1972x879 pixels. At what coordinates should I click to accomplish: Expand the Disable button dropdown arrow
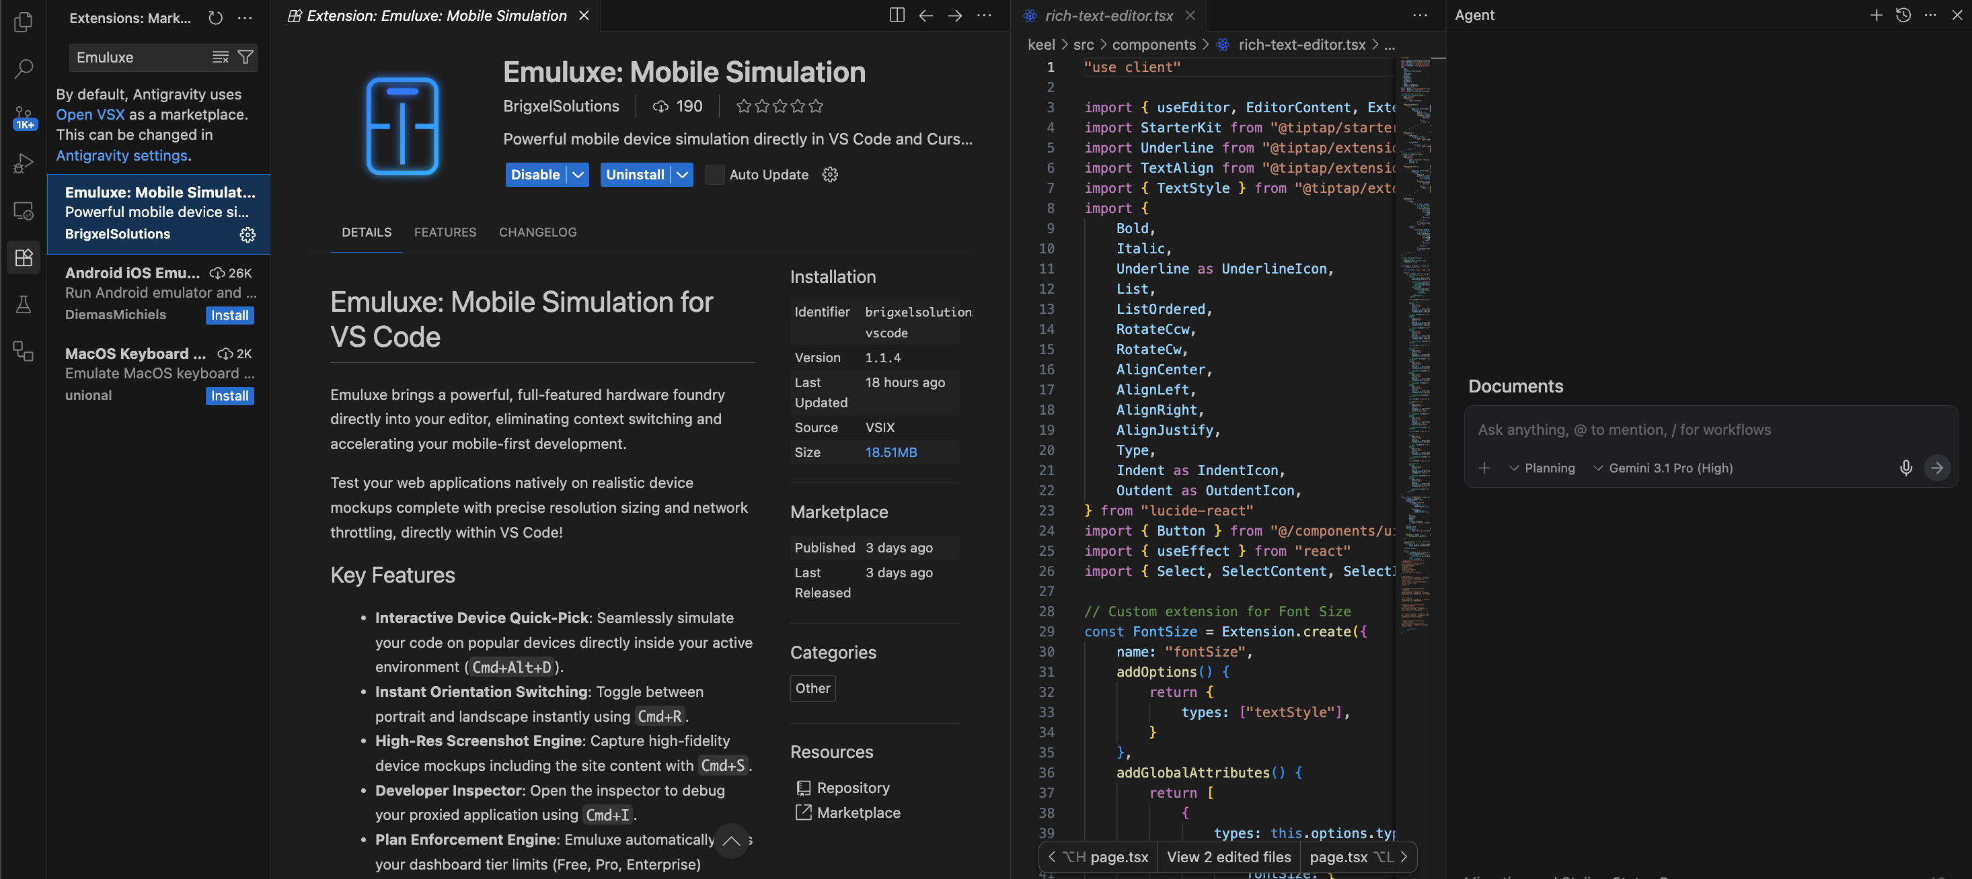coord(578,175)
